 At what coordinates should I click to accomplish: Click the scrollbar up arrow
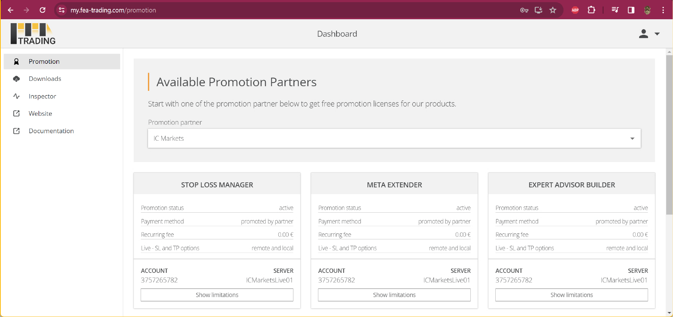point(669,52)
